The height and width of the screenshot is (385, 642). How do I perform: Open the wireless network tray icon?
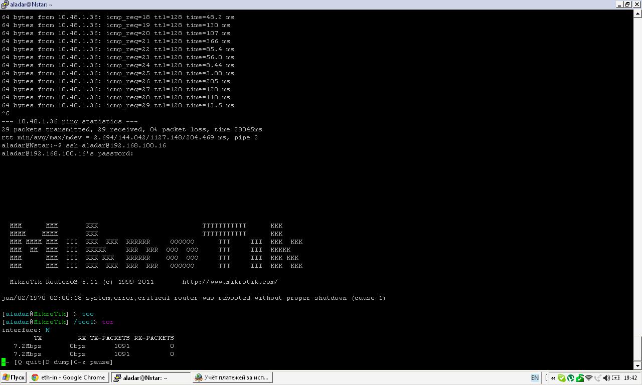click(x=589, y=378)
